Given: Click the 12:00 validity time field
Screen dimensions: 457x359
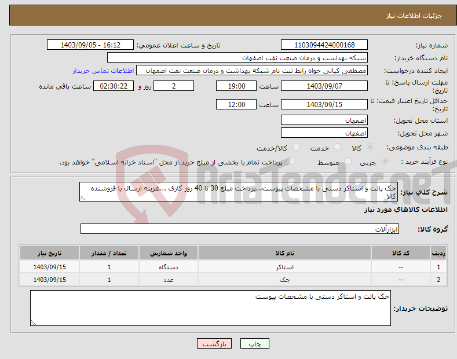Looking at the screenshot, I should tap(236, 104).
